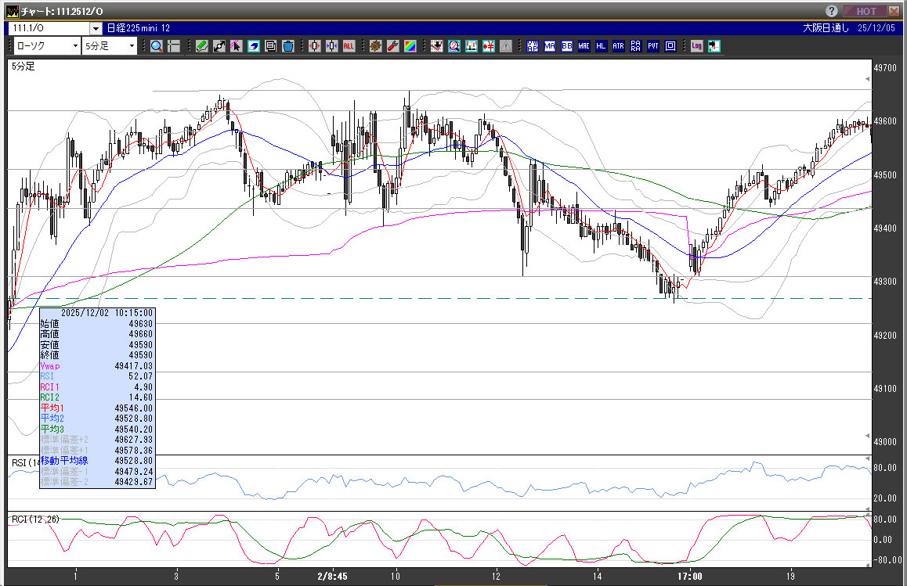Open the rainbow color settings icon
The height and width of the screenshot is (586, 907).
tap(410, 46)
